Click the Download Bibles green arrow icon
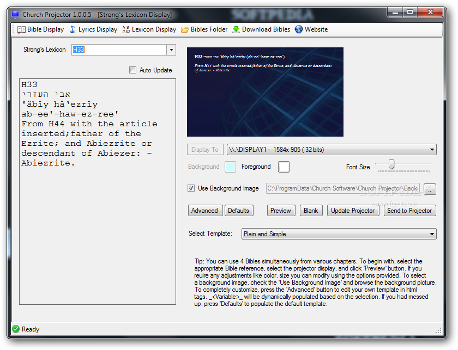Viewport: 458px width, 350px height. (236, 29)
